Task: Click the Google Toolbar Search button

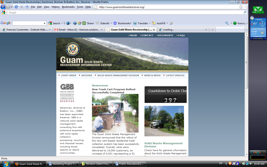Action: click(54, 23)
